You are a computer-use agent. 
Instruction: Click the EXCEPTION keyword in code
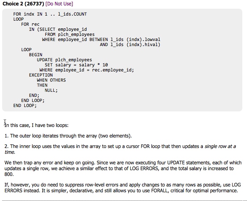tap(41, 75)
